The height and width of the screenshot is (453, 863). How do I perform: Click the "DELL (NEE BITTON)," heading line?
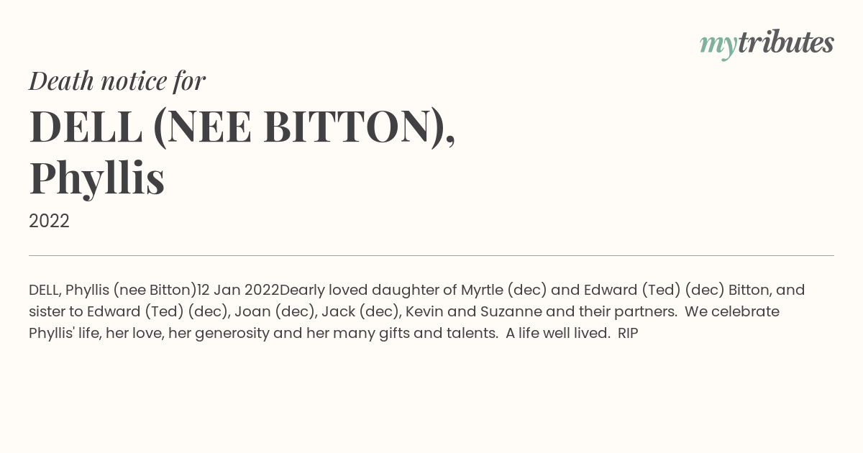pos(242,127)
